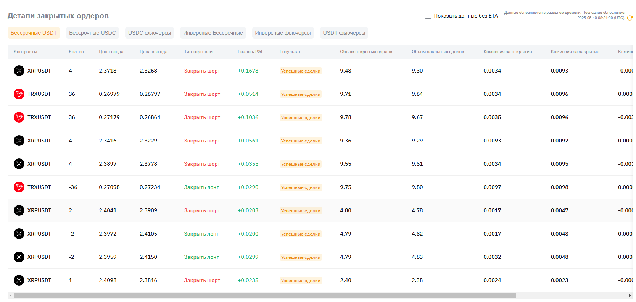Click the horizontal scrollbar's right arrow
Viewport: 636px width, 302px height.
pyautogui.click(x=630, y=295)
